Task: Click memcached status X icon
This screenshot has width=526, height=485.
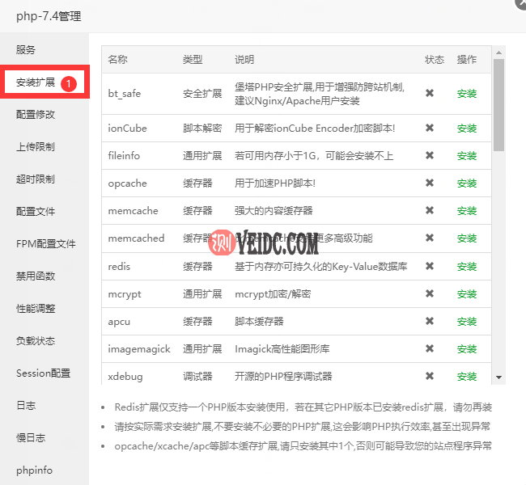Action: (430, 238)
